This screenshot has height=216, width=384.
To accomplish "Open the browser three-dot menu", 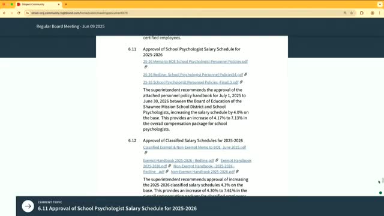I will click(379, 13).
